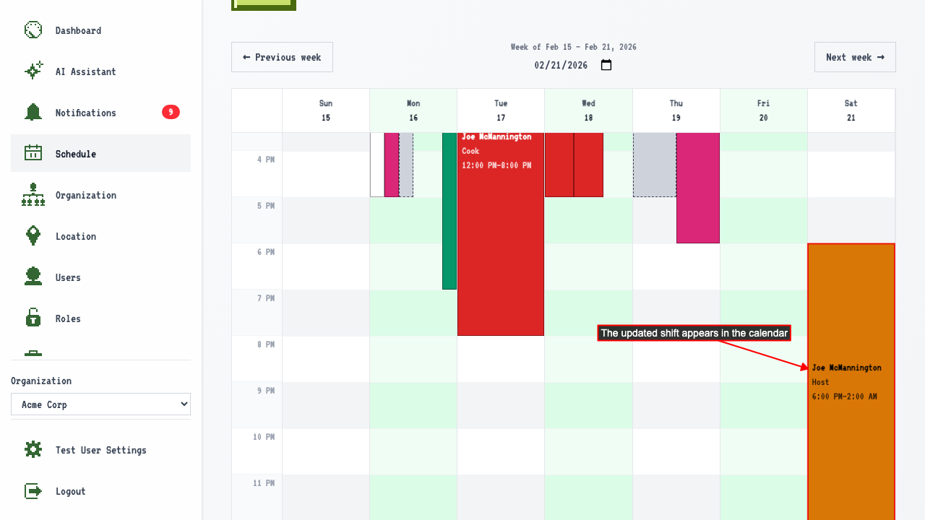Screen dimensions: 925x520
Task: Open the Organization hierarchy icon
Action: point(33,195)
